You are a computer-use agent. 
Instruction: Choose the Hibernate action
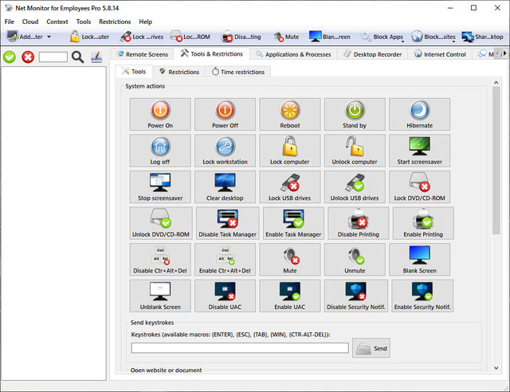click(419, 114)
